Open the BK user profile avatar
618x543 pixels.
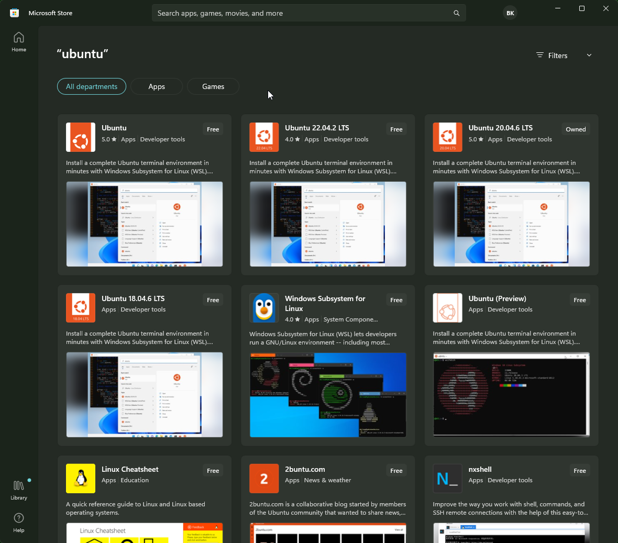[x=510, y=13]
